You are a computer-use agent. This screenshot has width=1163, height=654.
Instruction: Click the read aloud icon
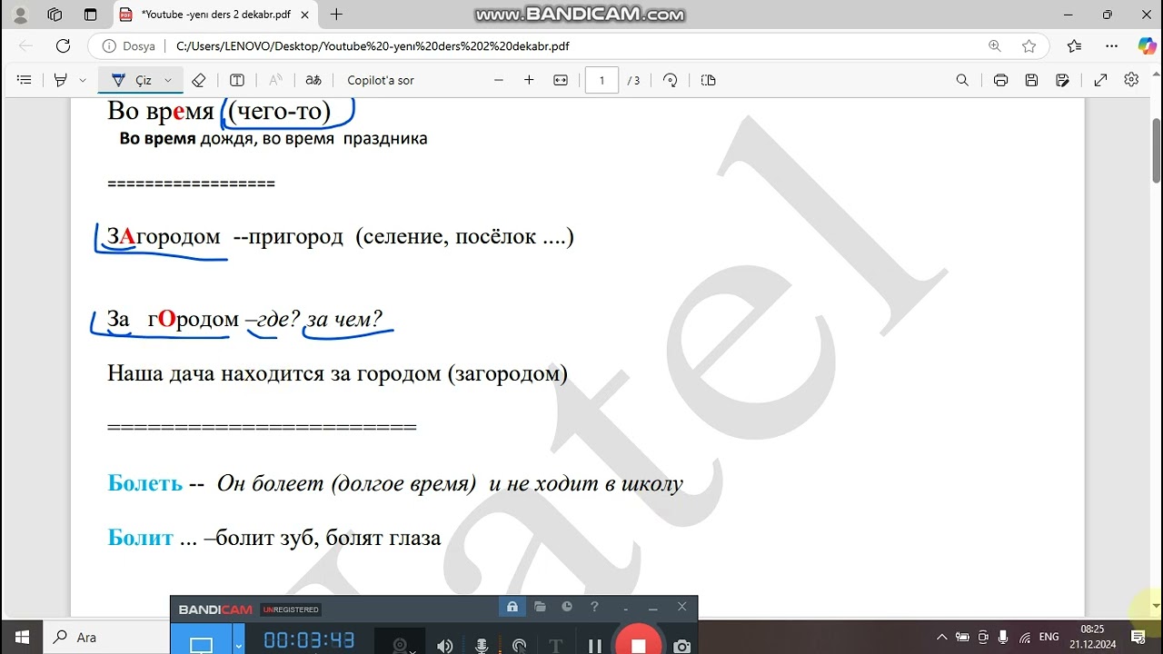click(x=276, y=80)
